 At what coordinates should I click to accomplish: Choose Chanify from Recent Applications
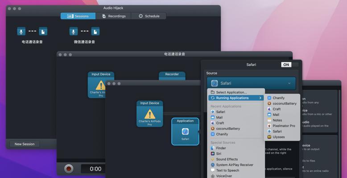click(x=236, y=134)
